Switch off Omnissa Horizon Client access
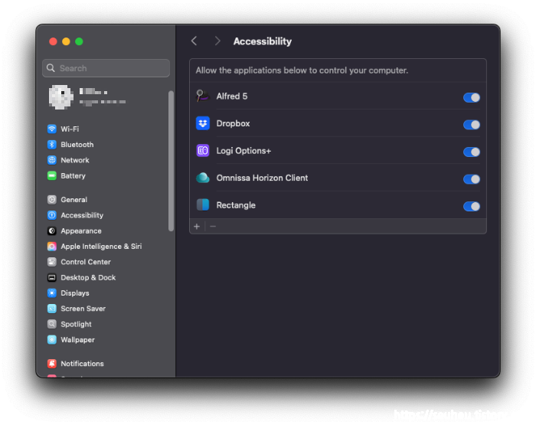The width and height of the screenshot is (536, 425). (472, 179)
